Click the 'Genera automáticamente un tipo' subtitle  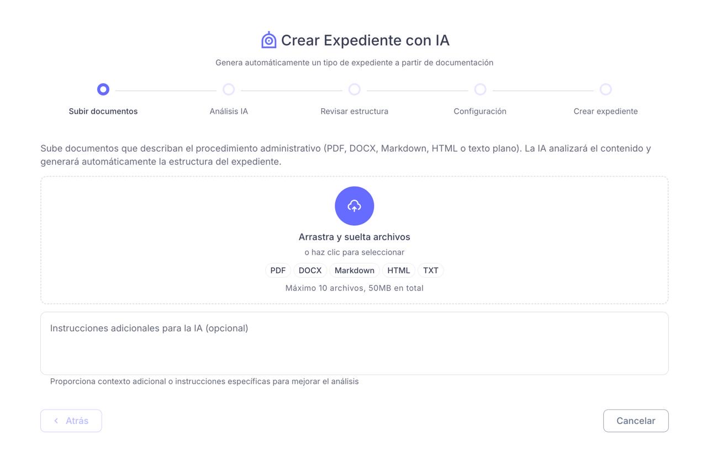coord(355,62)
